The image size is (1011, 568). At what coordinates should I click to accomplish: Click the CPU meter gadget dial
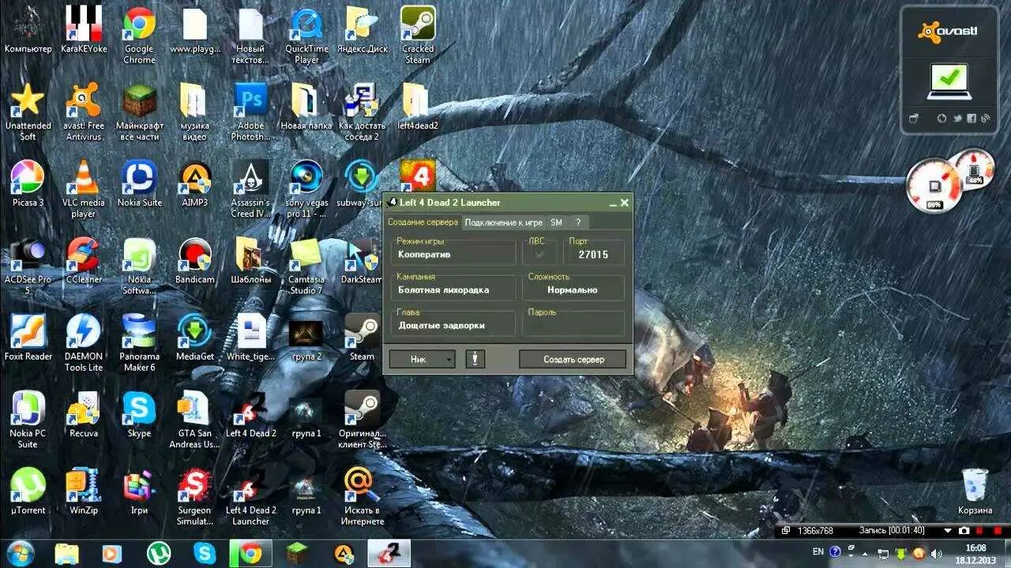[934, 186]
